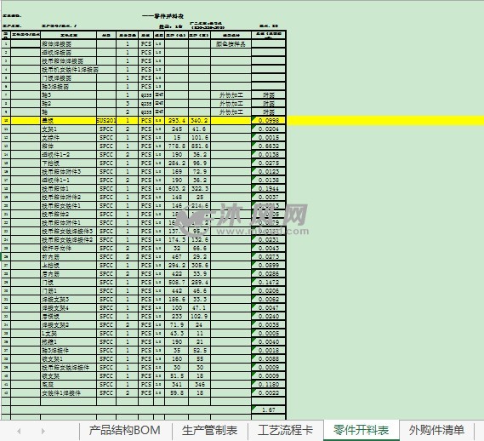Select the width cell 289.4
Viewport: 484px width, 441px height.
199,282
